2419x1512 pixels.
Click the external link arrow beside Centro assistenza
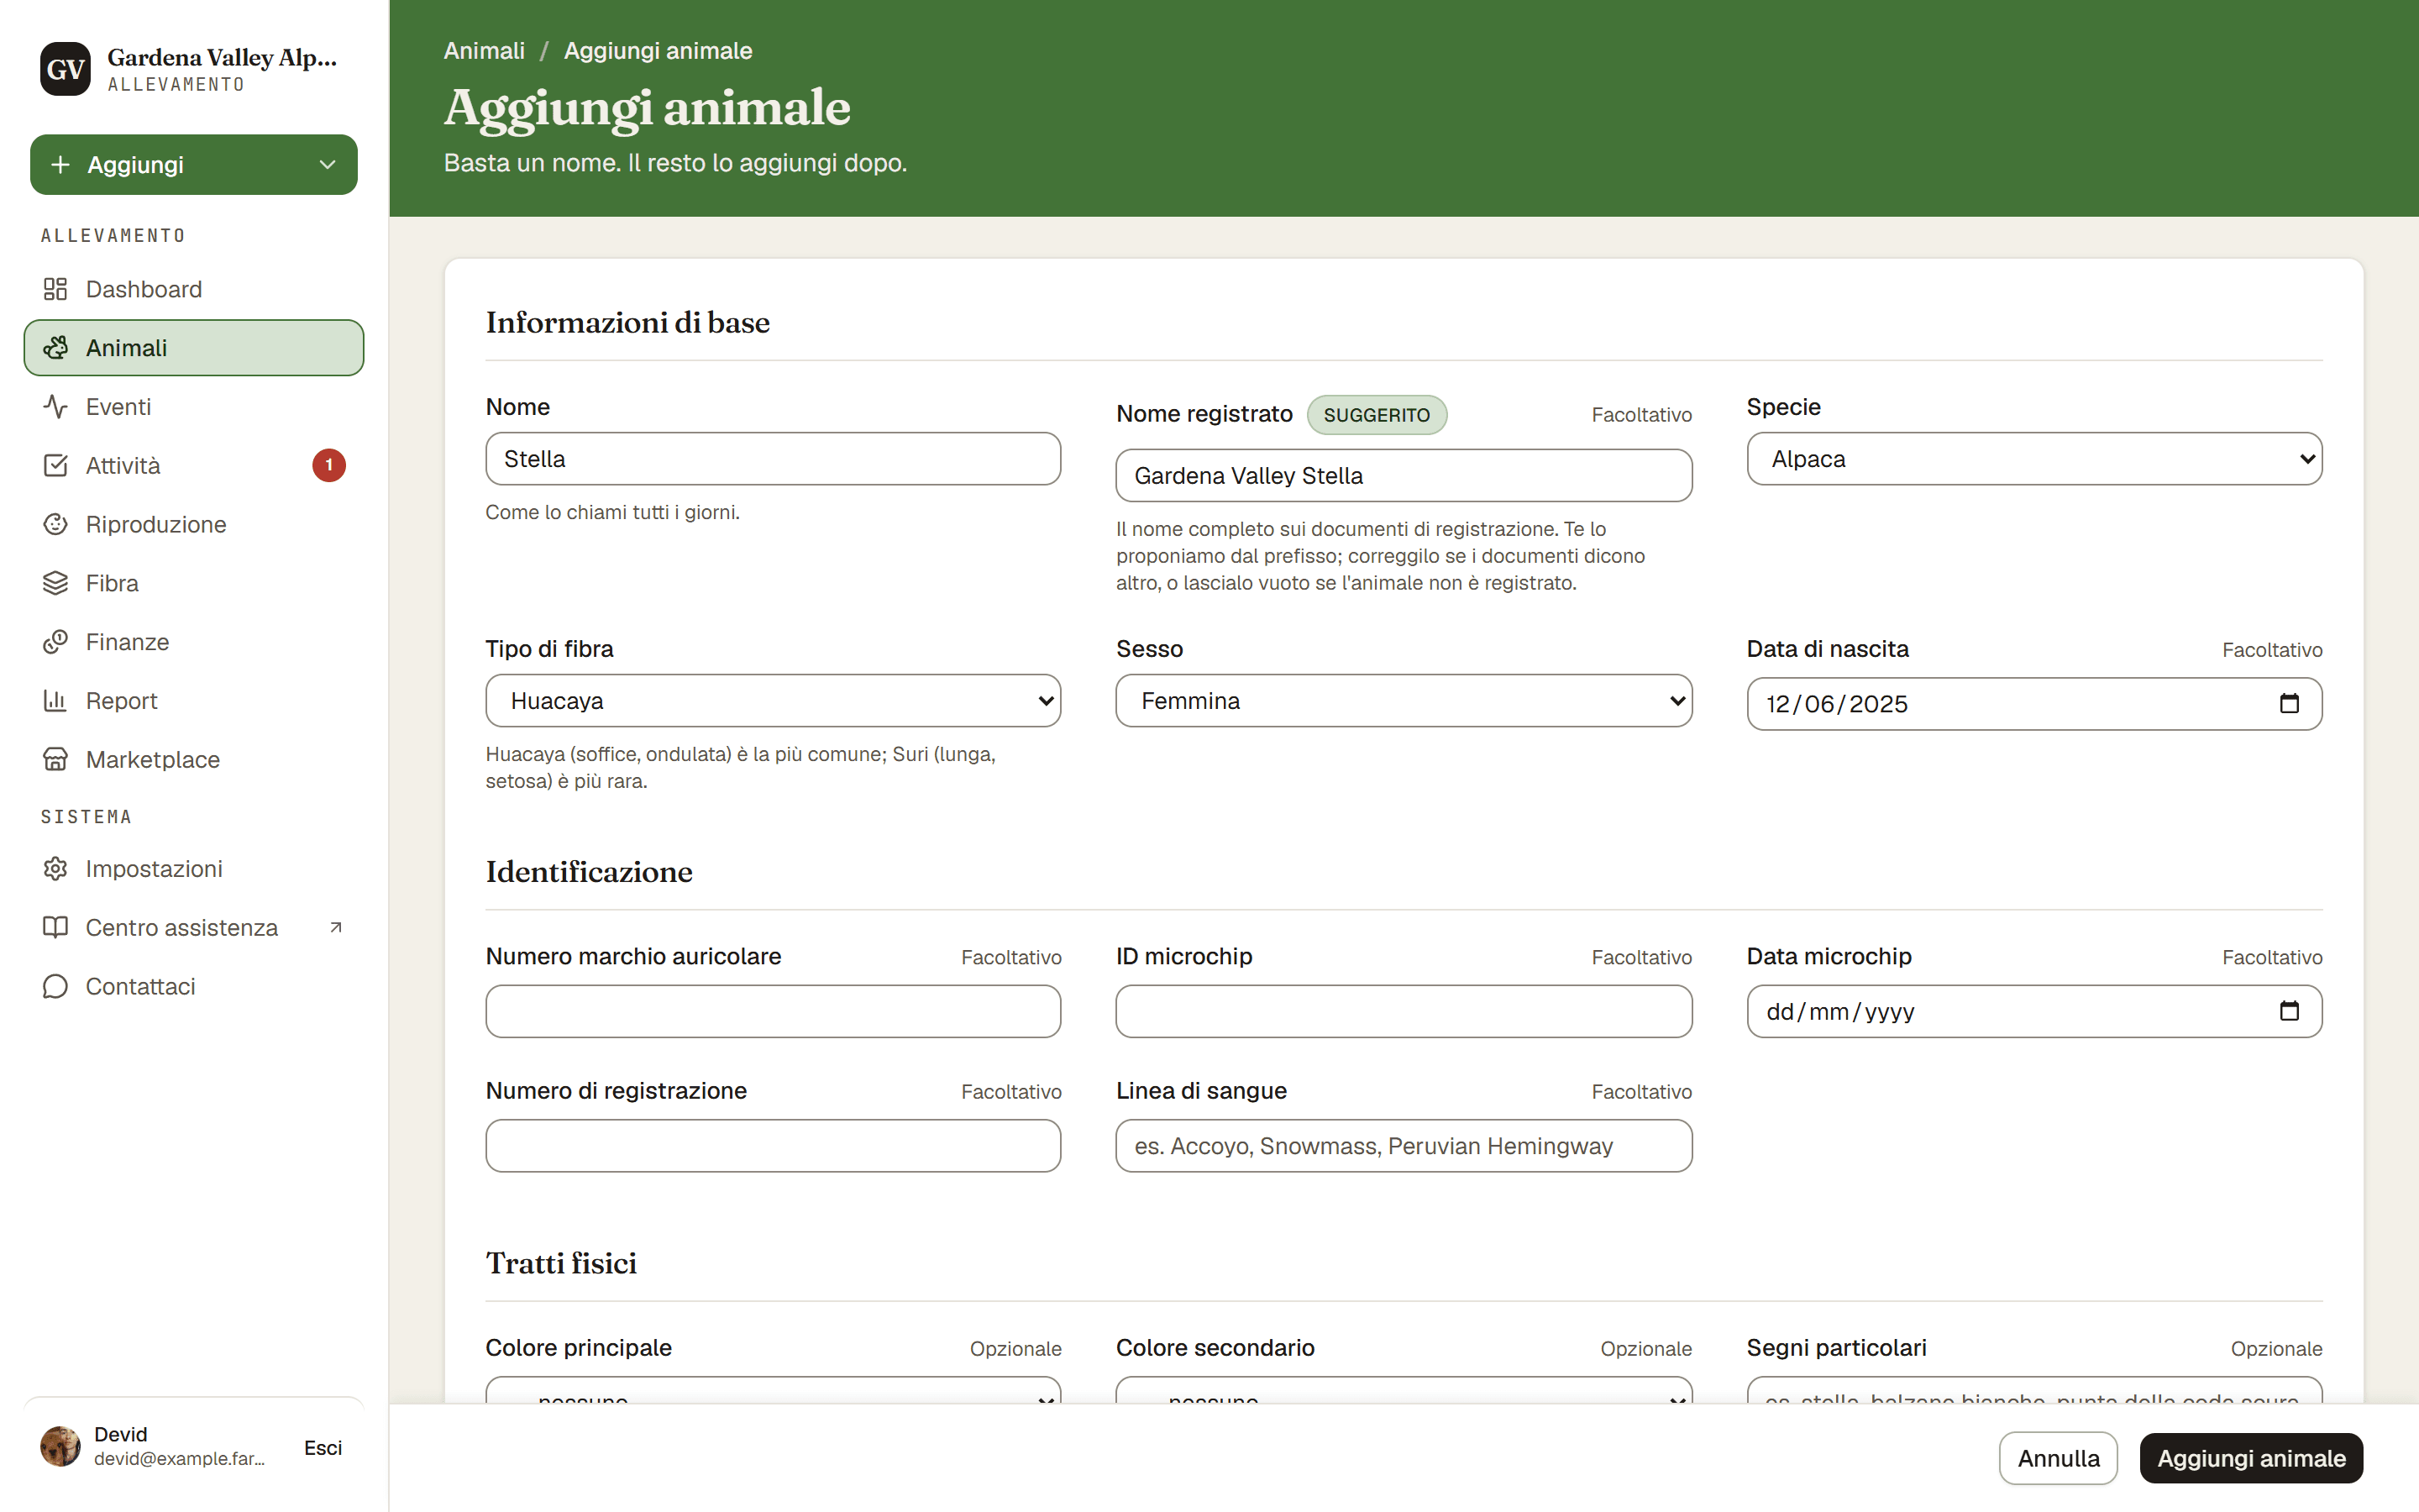[336, 928]
